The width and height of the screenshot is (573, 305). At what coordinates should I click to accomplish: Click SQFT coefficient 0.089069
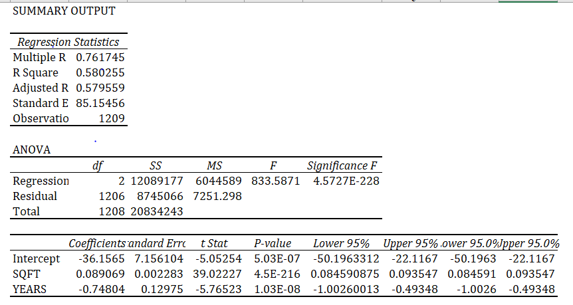coord(100,274)
